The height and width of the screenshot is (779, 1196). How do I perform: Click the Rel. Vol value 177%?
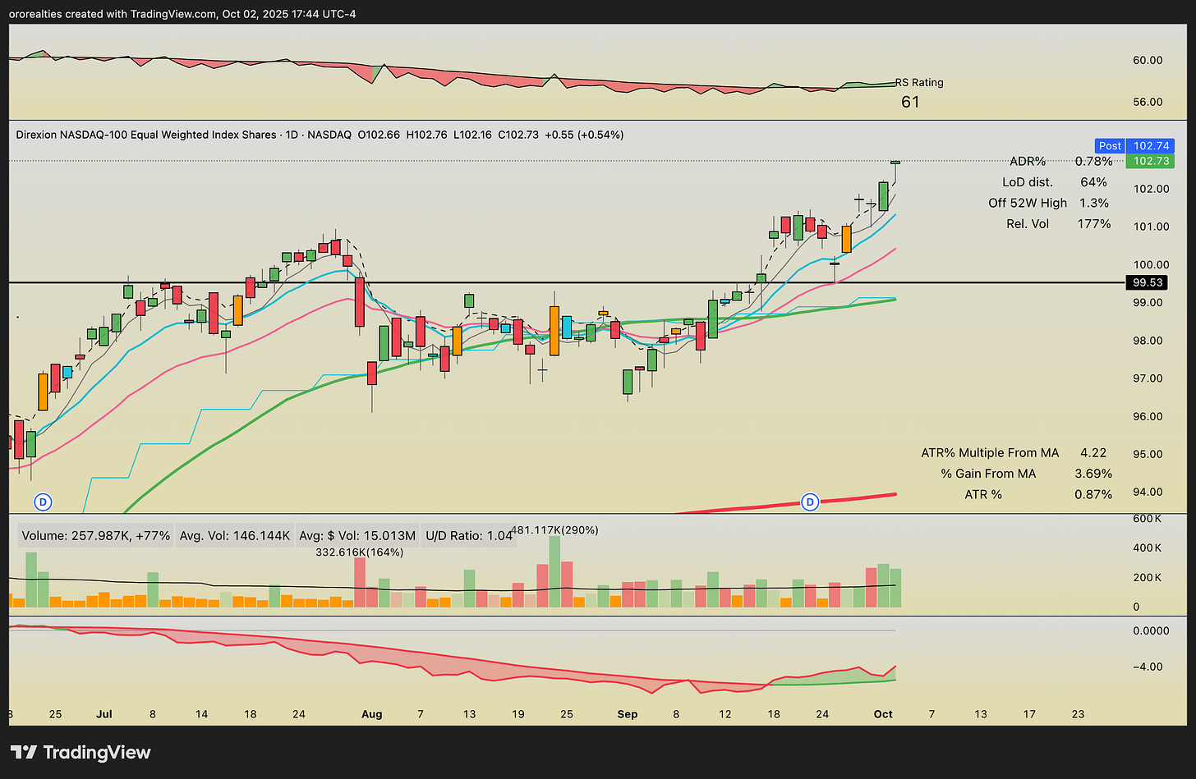tap(1094, 223)
